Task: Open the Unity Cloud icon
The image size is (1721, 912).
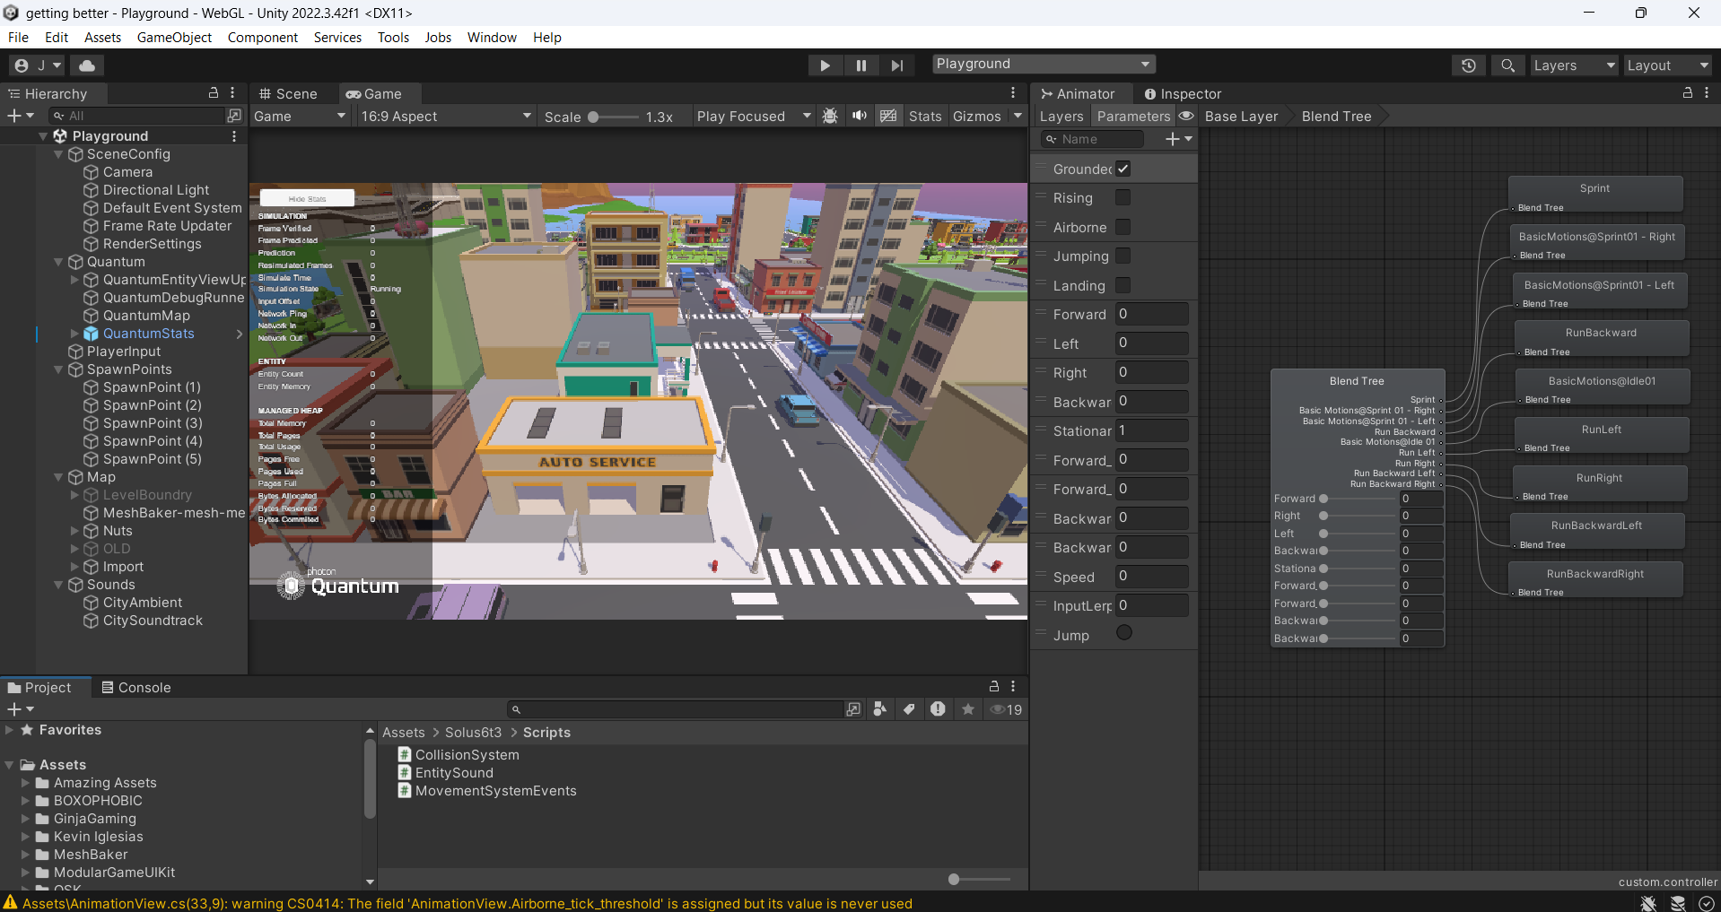Action: coord(87,65)
